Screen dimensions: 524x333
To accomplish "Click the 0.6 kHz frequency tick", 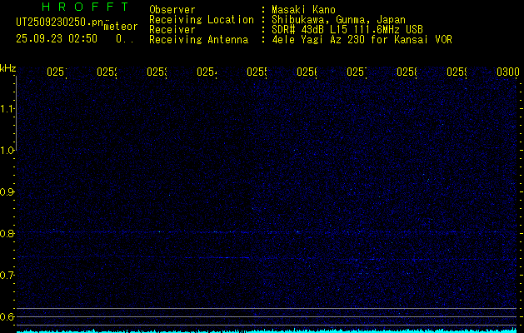I will pos(7,316).
